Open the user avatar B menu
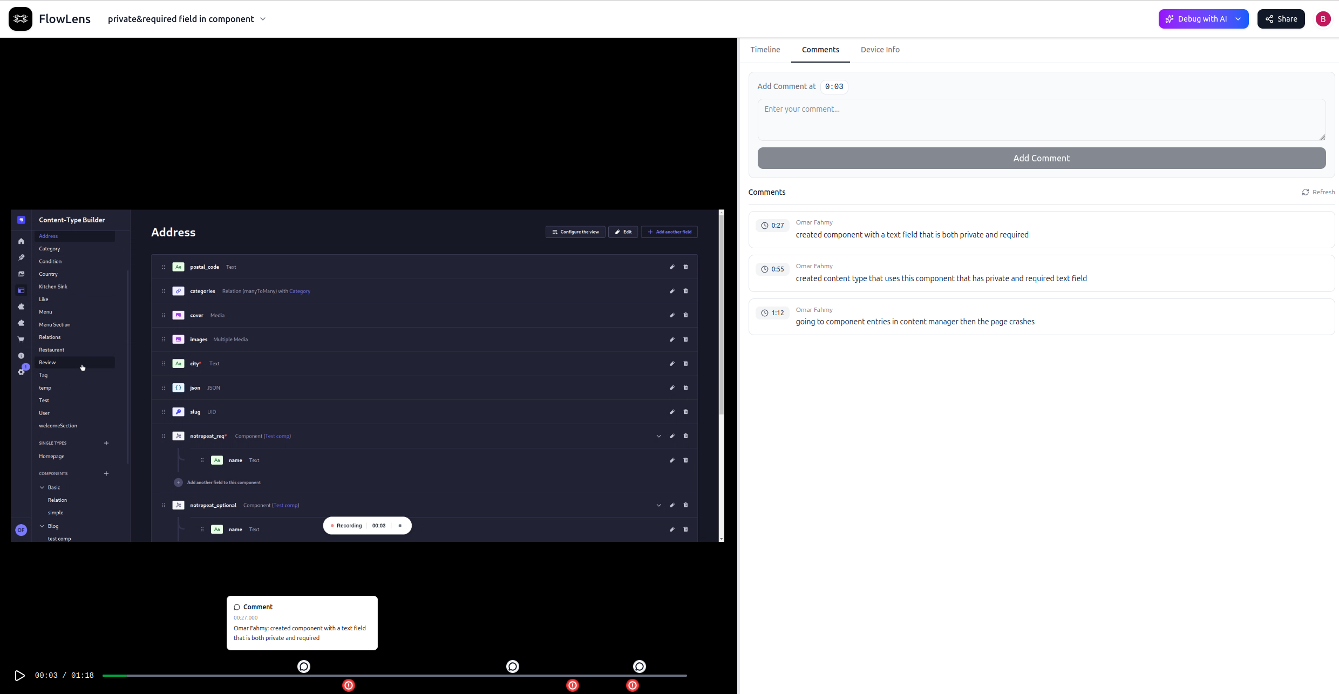1339x694 pixels. [x=1323, y=19]
